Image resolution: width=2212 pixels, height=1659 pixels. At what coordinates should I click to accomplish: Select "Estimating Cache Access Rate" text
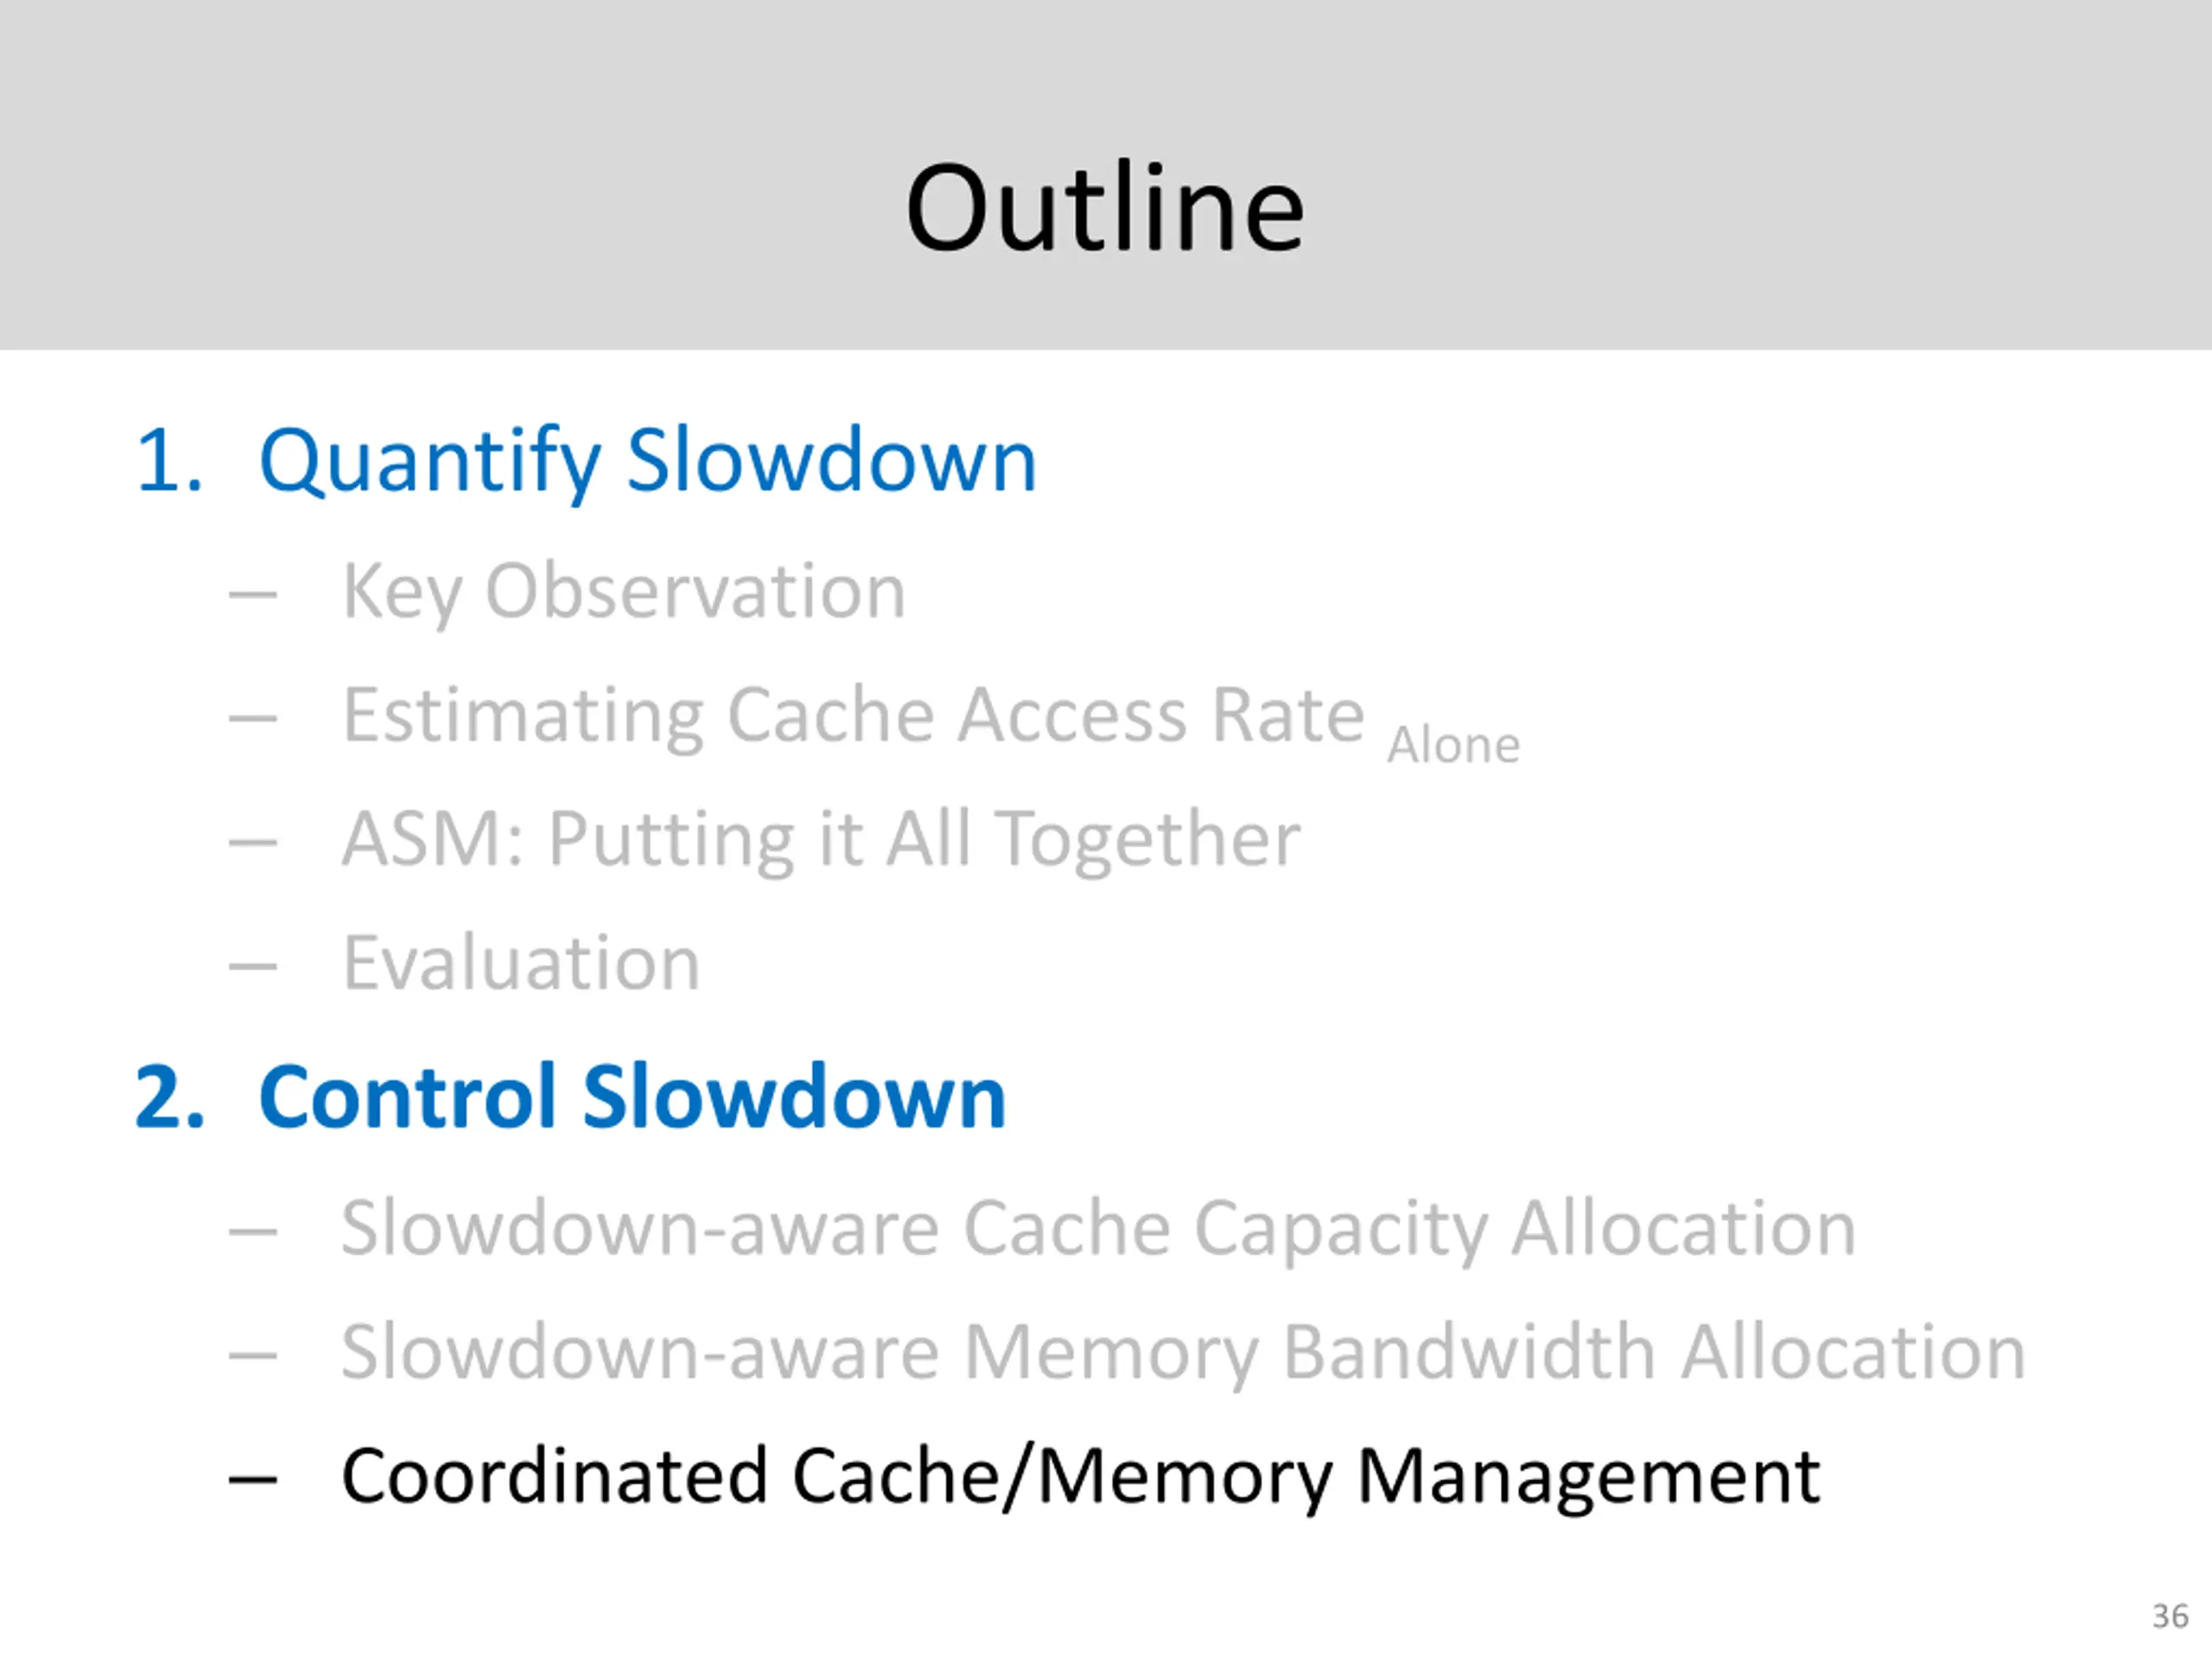(x=852, y=716)
